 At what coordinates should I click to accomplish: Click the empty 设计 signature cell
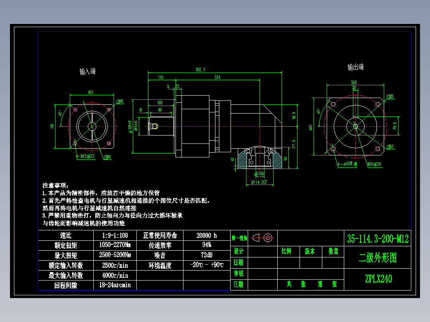(x=263, y=251)
